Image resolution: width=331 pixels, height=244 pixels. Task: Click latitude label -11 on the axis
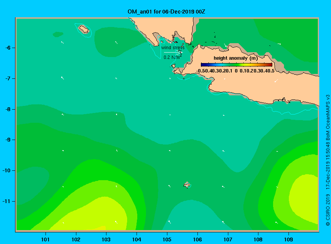click(x=6, y=201)
